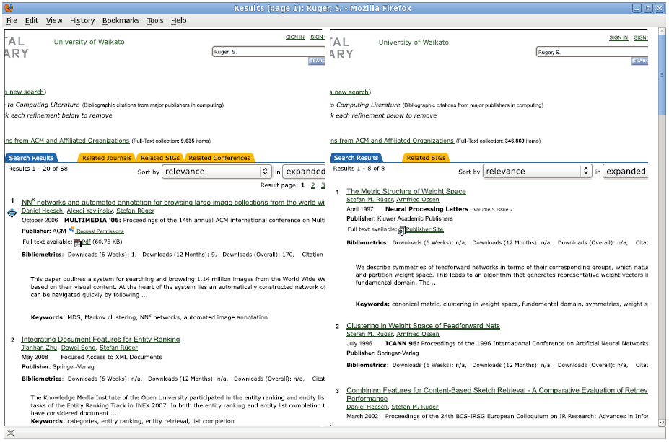Open the Pdf icon for the NNk networks paper
The height and width of the screenshot is (442, 669).
click(77, 243)
